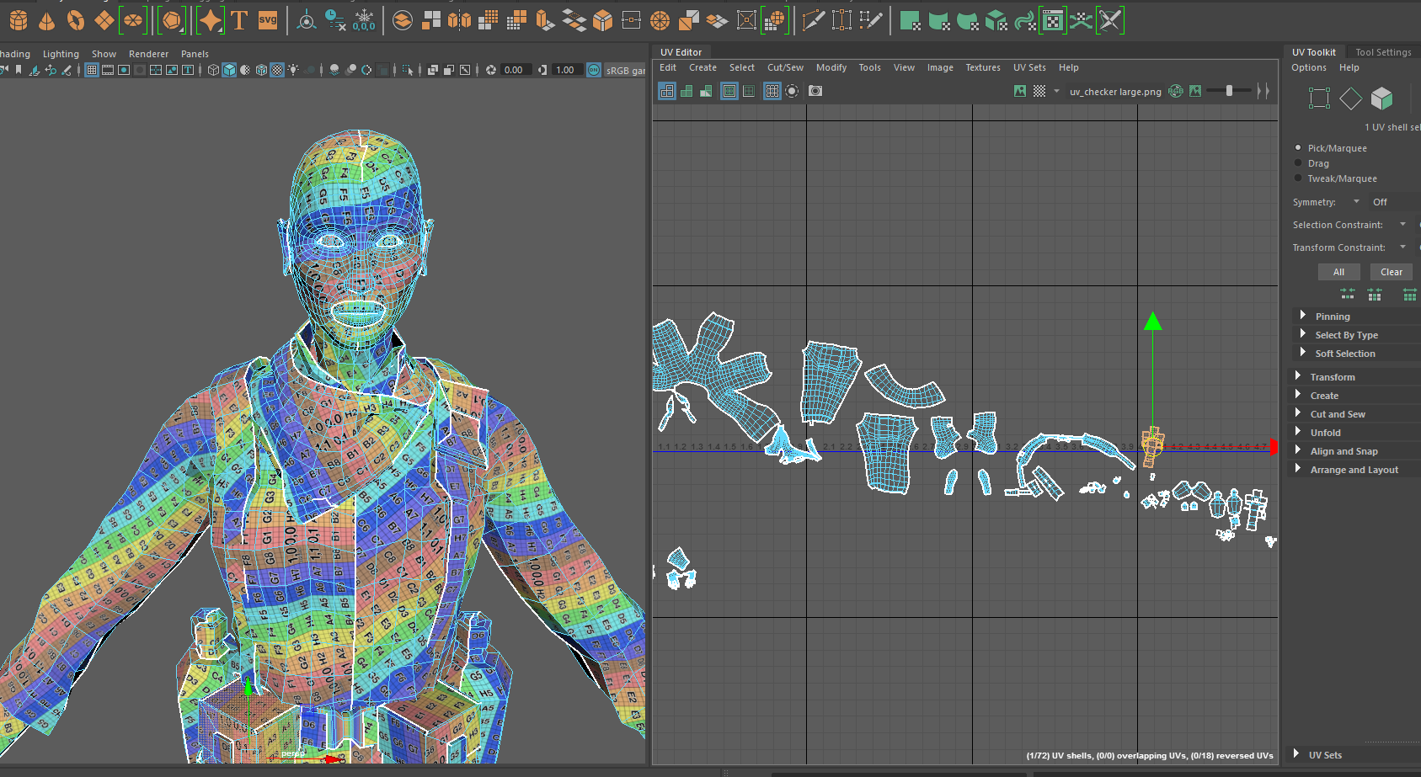Viewport: 1421px width, 777px height.
Task: Select the UV selection mode icon in UV Toolkit
Action: (1319, 98)
